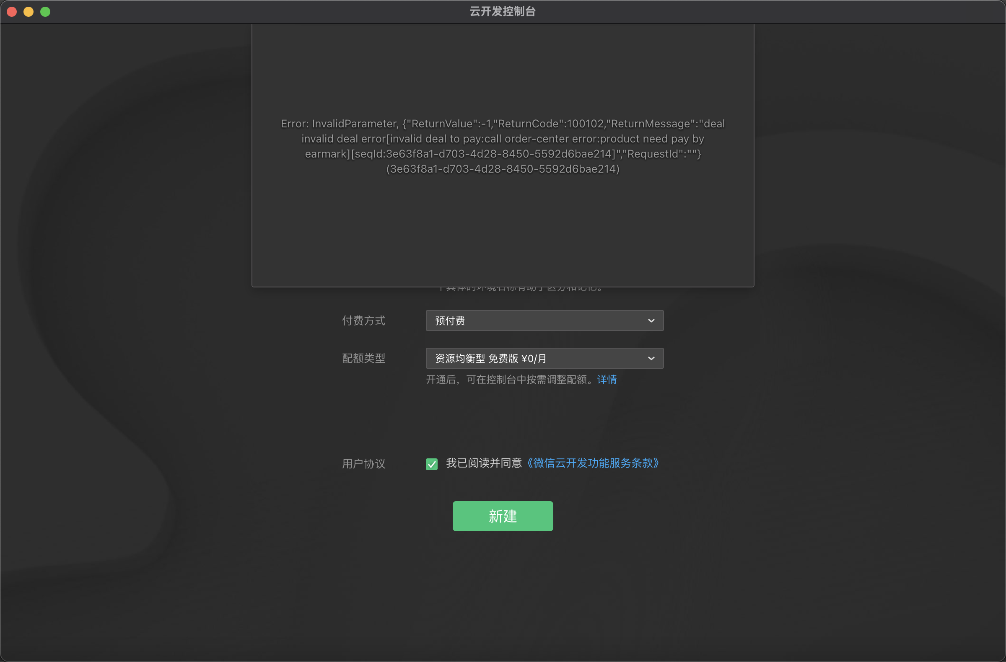Click the 配额类型 field label
The image size is (1006, 662).
(363, 358)
